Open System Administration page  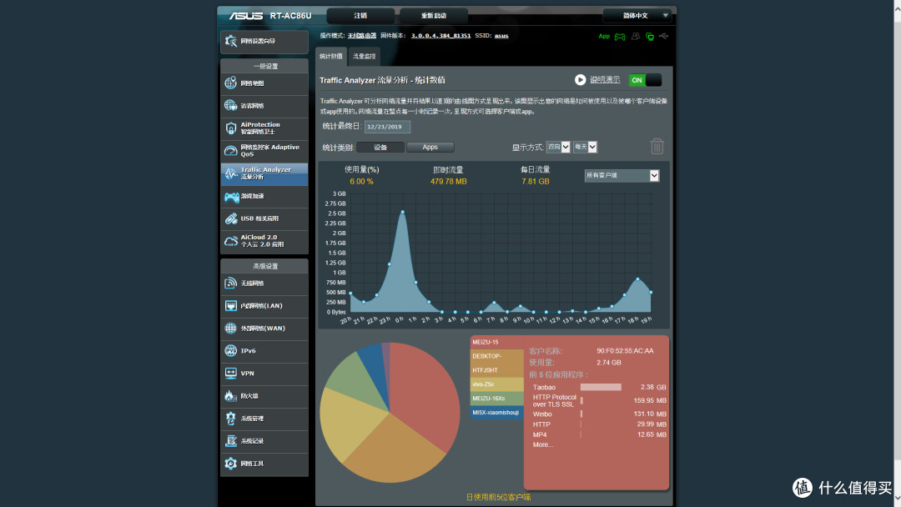click(264, 419)
